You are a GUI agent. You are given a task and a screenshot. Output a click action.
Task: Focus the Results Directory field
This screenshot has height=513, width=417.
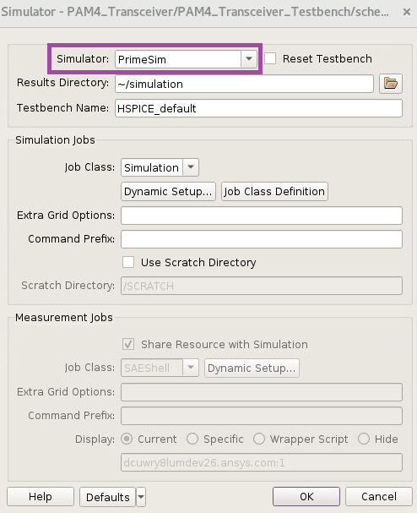245,84
